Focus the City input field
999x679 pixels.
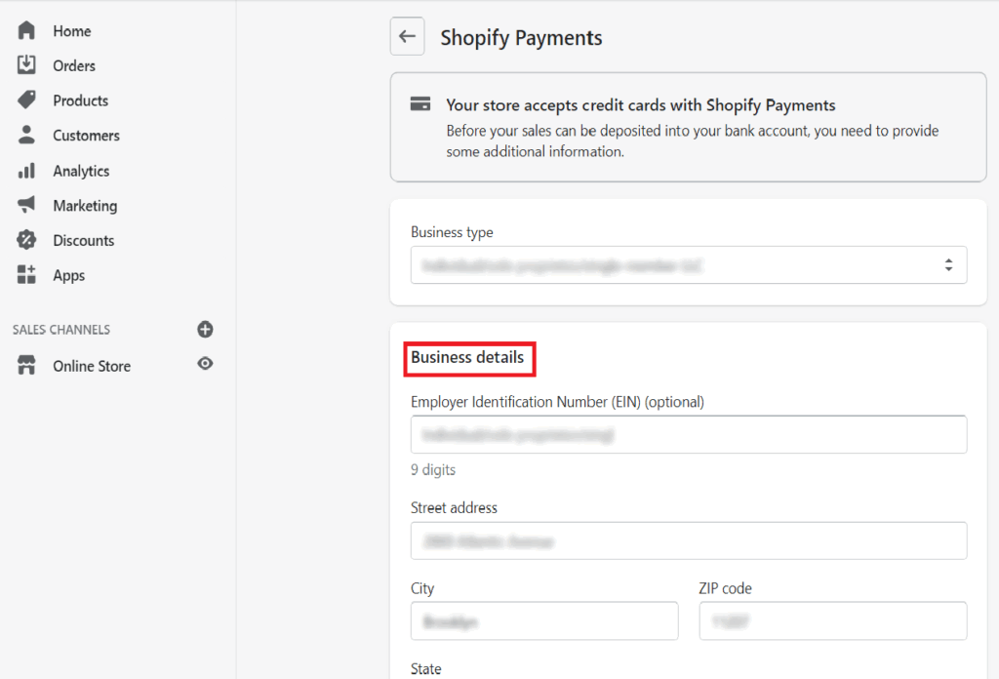(544, 621)
